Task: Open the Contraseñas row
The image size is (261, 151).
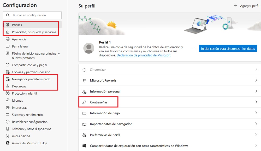Action: [170, 102]
